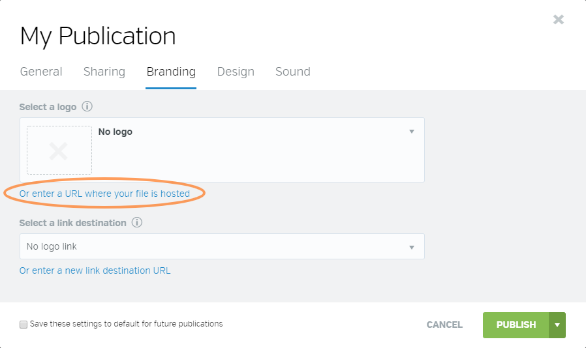Screen dimensions: 586x348
Task: Click Or enter a new link destination URL
Action: [95, 270]
